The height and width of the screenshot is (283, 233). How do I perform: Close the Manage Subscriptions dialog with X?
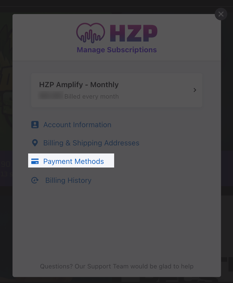221,14
